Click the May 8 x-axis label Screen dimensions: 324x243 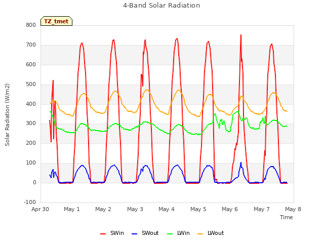coord(293,209)
